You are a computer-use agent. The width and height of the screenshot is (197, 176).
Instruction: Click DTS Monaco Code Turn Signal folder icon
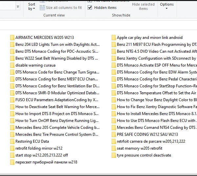point(12,72)
